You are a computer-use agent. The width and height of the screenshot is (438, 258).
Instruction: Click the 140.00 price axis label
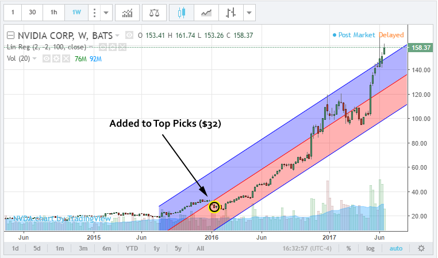pos(421,70)
